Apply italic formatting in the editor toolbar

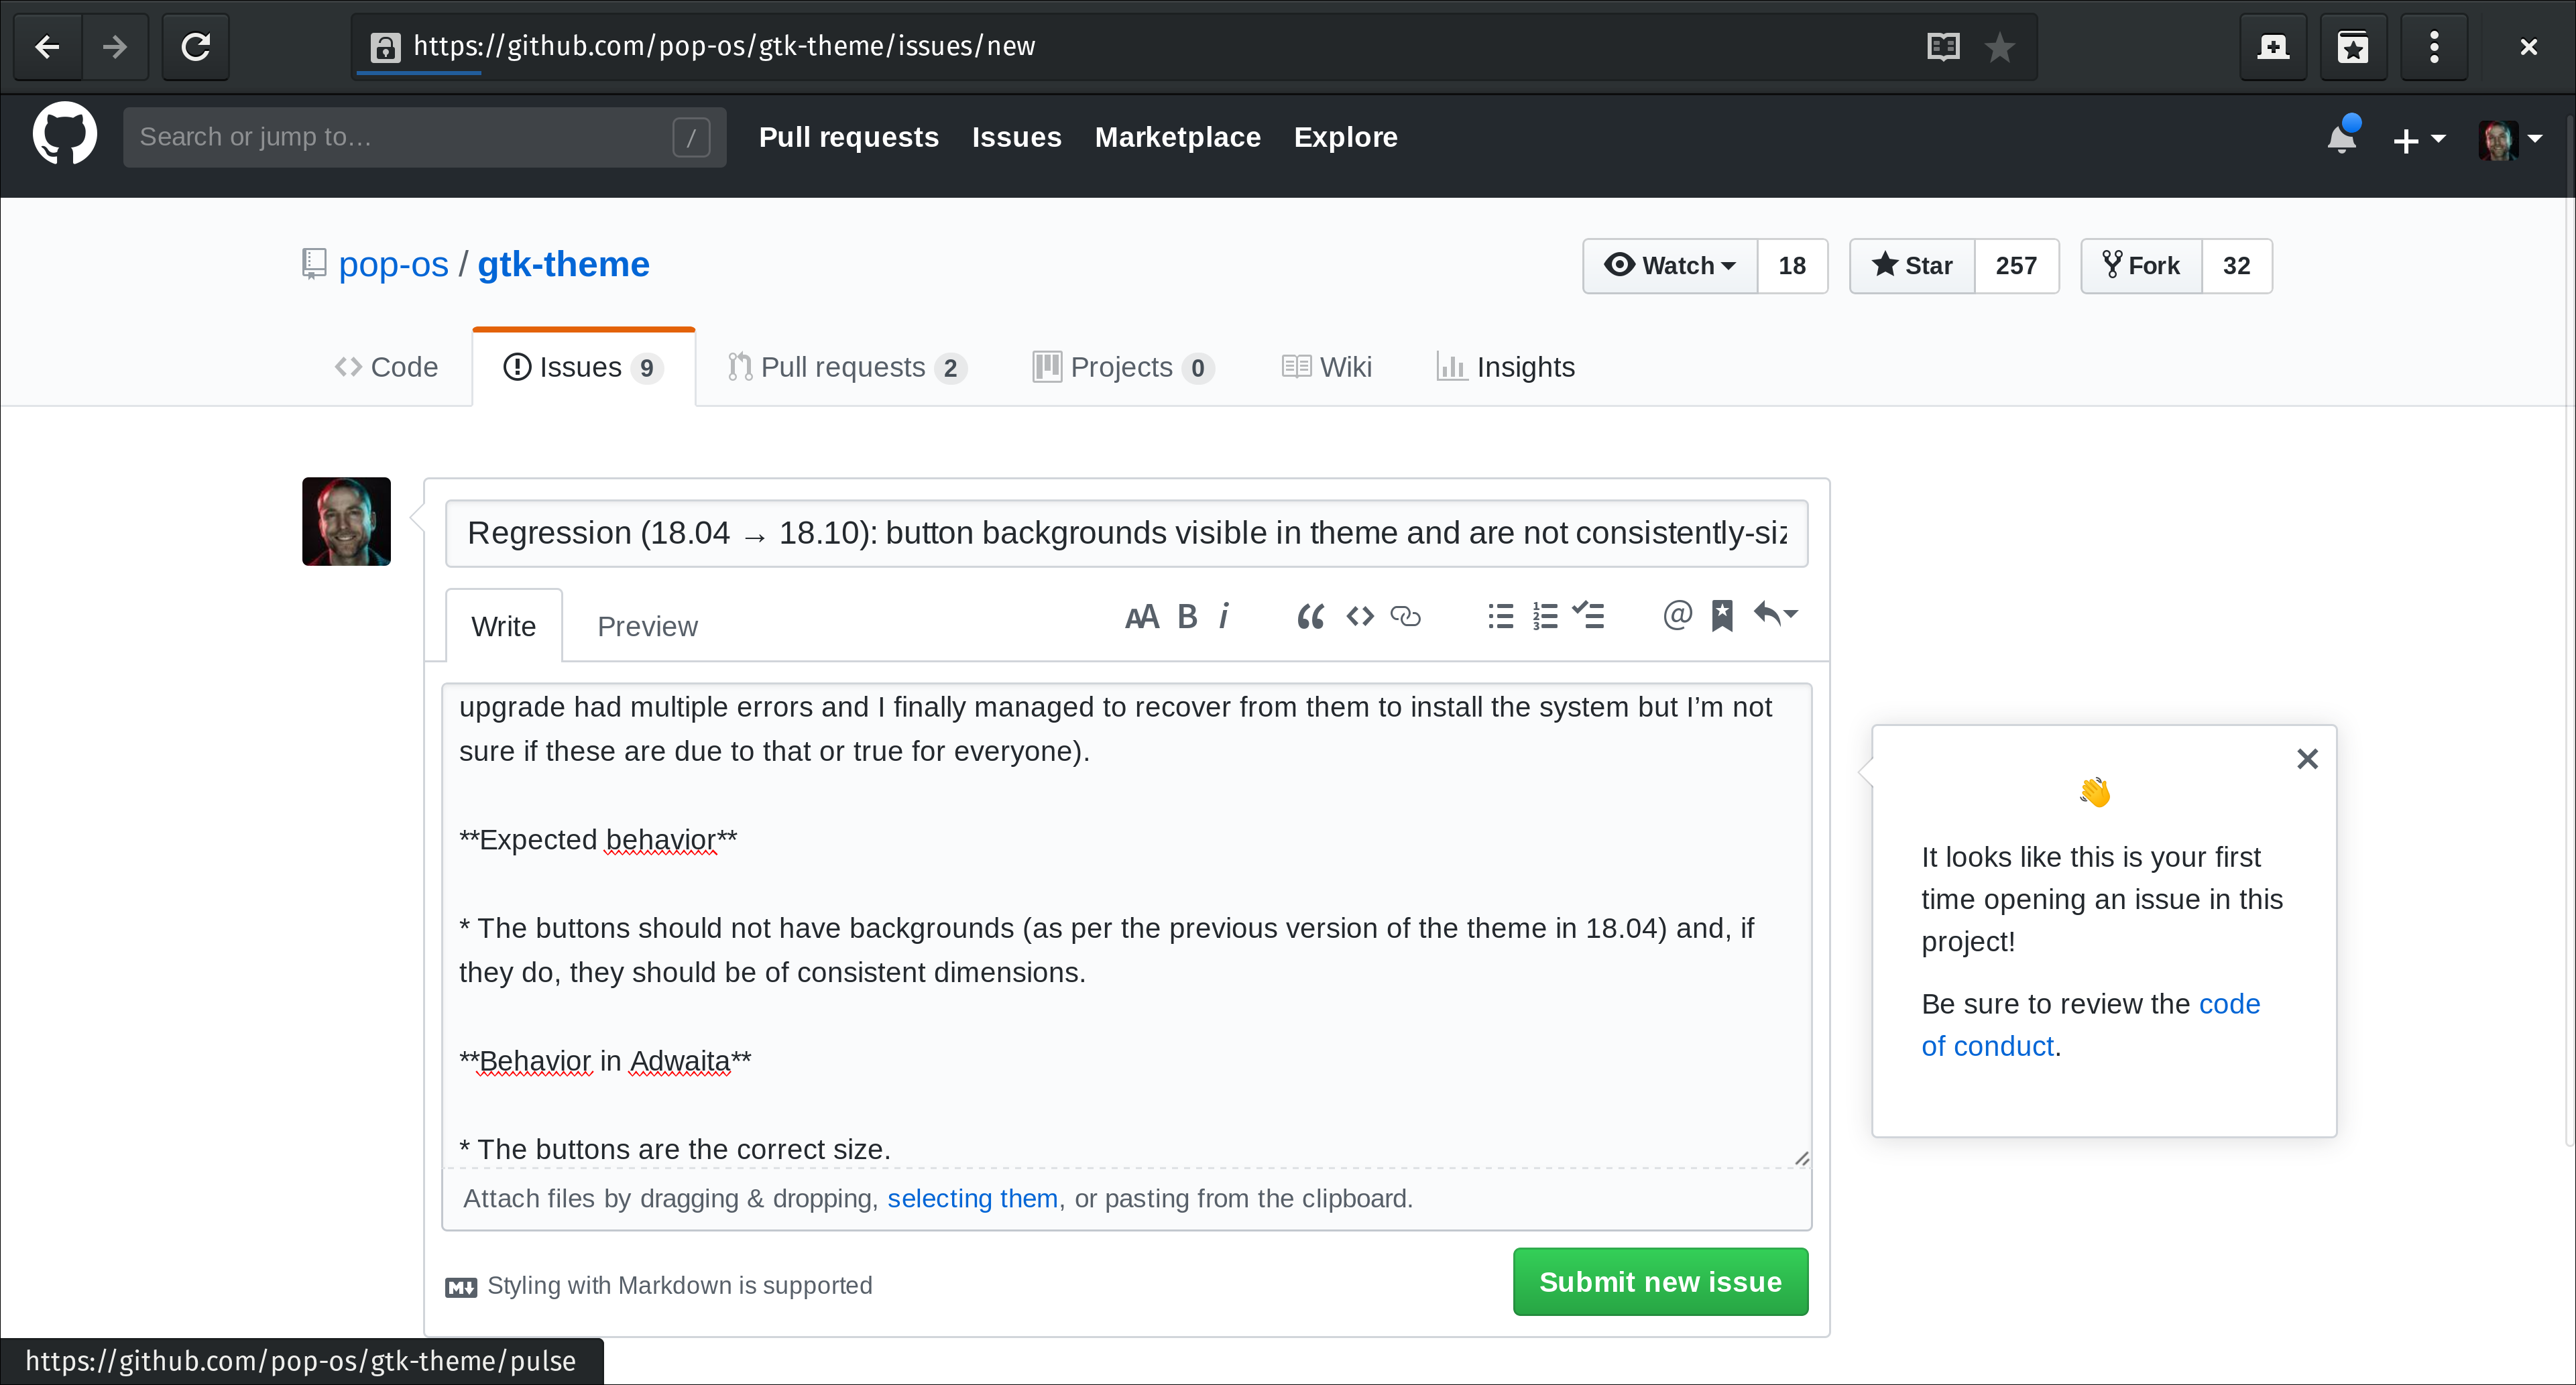tap(1224, 616)
